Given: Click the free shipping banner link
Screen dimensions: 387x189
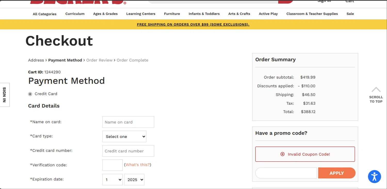Looking at the screenshot, I should [193, 24].
